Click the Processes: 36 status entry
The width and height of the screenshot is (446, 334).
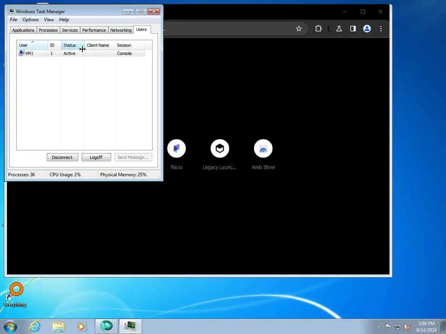[x=21, y=175]
